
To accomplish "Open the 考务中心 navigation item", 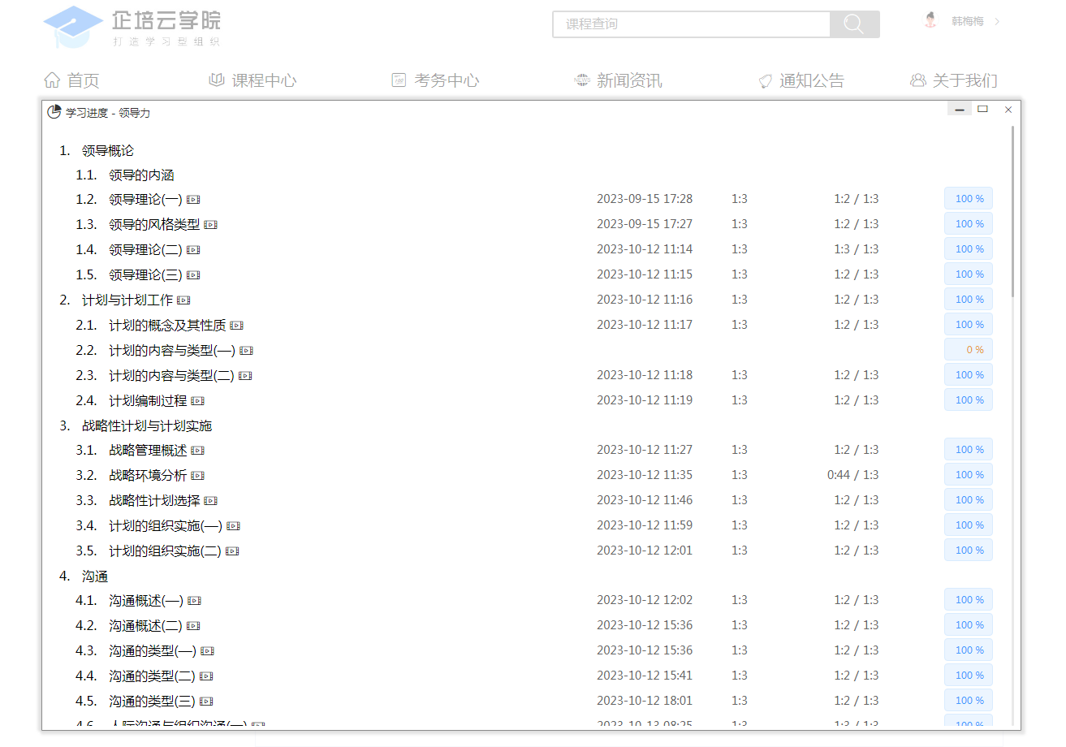I will tap(435, 80).
